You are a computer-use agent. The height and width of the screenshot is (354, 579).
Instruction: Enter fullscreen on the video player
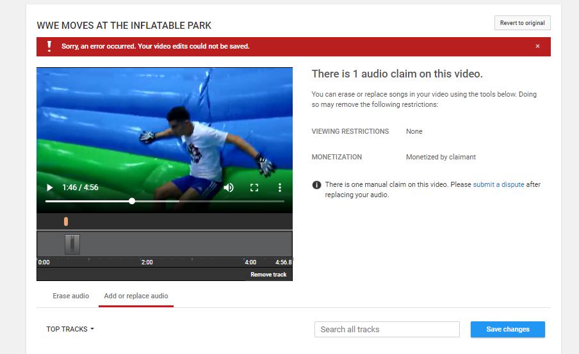pos(254,188)
